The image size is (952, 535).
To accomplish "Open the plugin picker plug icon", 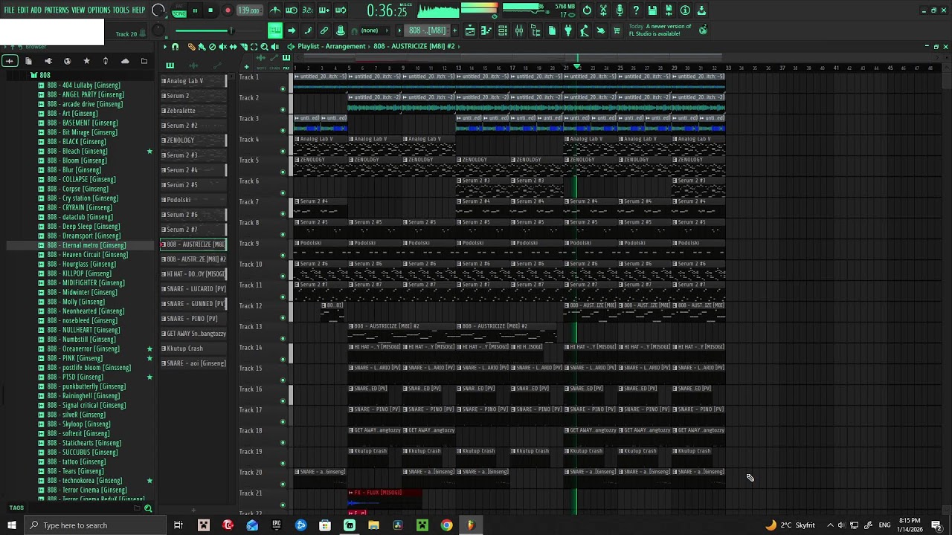I will pyautogui.click(x=568, y=30).
